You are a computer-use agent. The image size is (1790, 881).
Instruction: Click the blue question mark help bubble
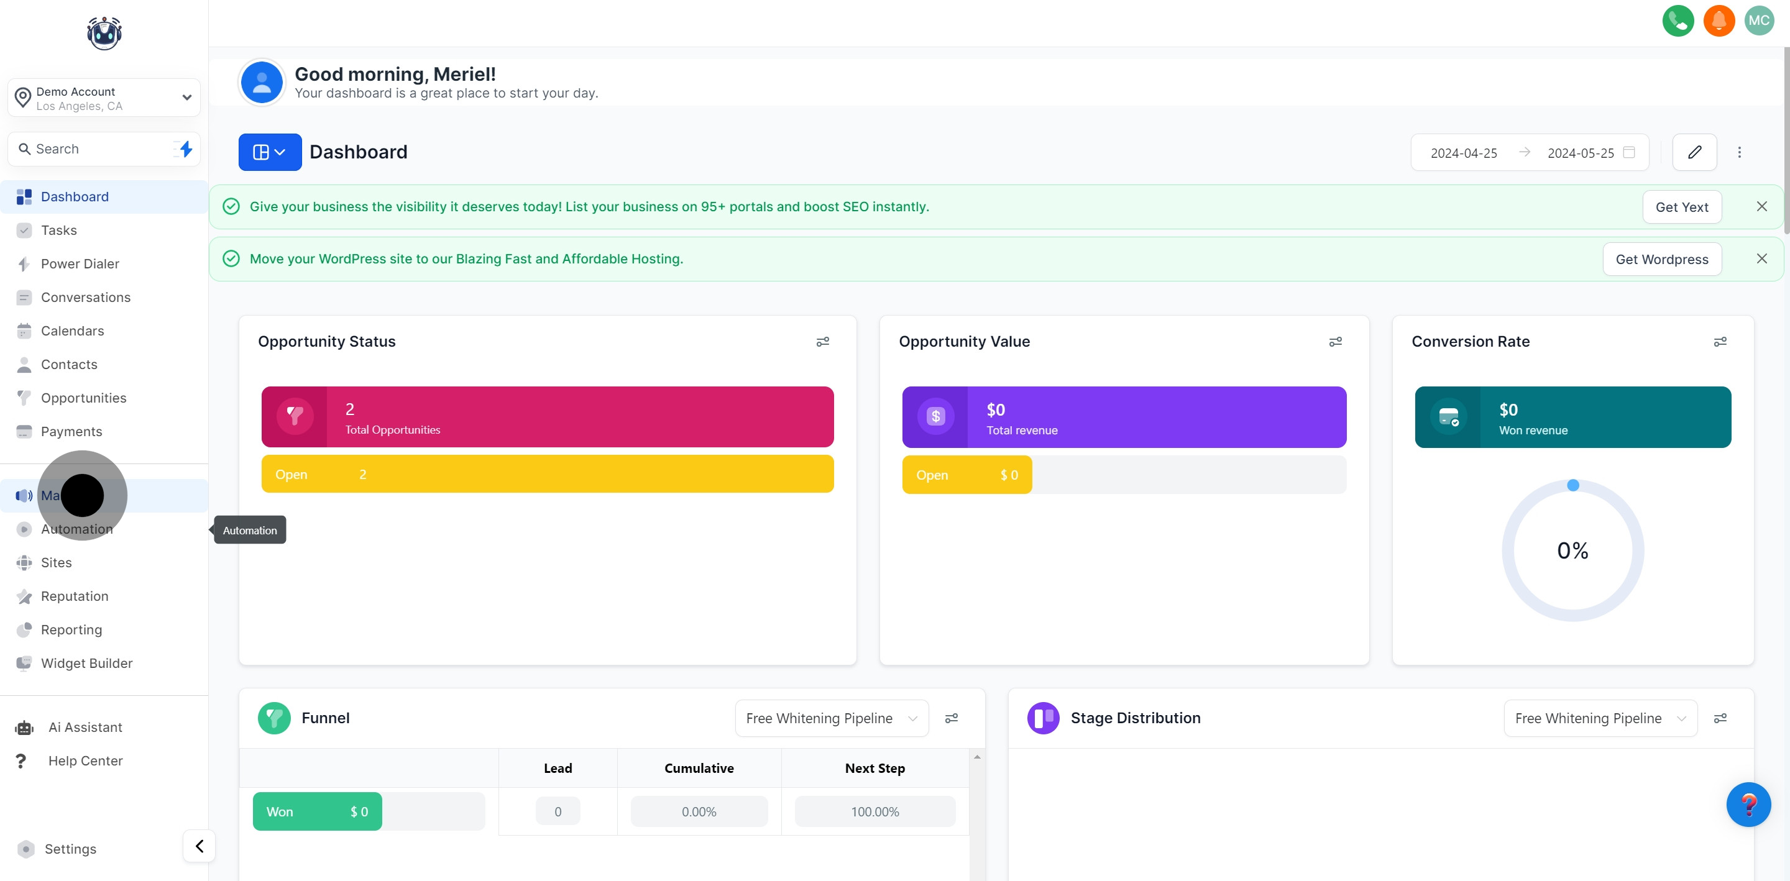(x=1748, y=805)
